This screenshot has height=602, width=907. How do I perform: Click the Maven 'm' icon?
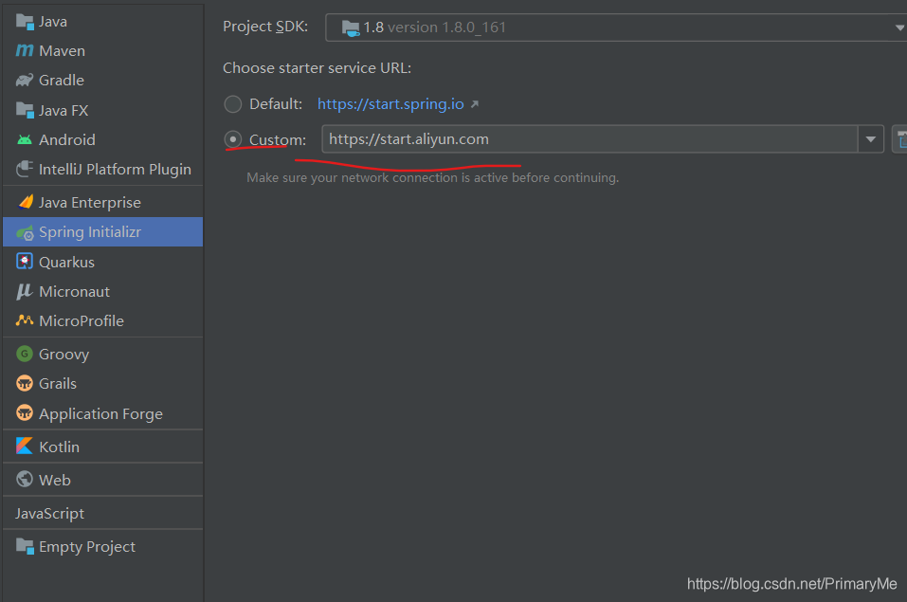click(25, 50)
